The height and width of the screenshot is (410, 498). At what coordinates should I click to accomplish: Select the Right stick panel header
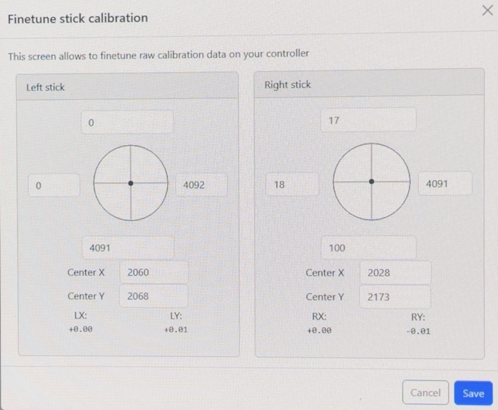tap(370, 83)
